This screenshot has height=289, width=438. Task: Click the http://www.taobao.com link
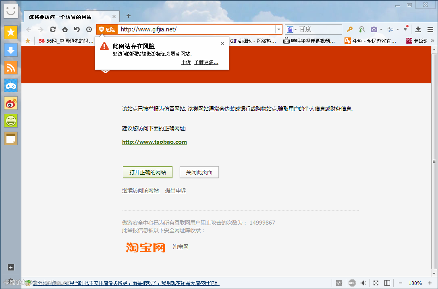coord(154,142)
